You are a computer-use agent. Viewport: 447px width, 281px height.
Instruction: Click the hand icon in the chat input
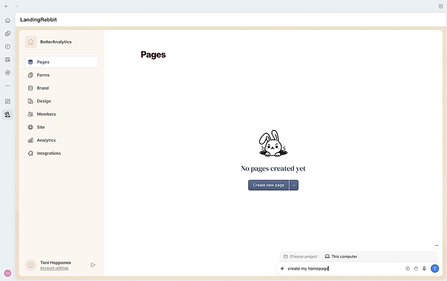point(416,268)
